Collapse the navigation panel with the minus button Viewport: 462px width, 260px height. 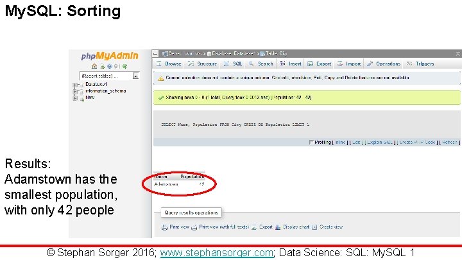(x=155, y=54)
